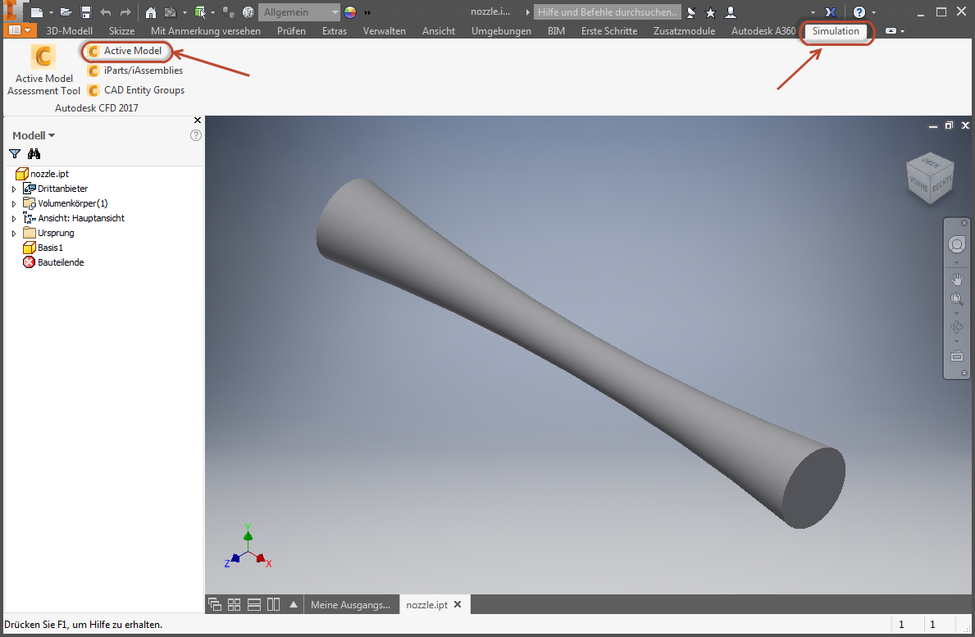Click the browser filter funnel icon
The width and height of the screenshot is (975, 637).
click(15, 153)
